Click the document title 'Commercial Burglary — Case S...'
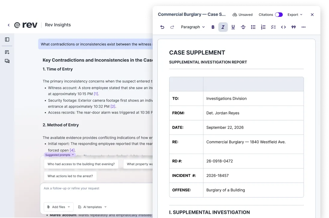 pos(192,14)
